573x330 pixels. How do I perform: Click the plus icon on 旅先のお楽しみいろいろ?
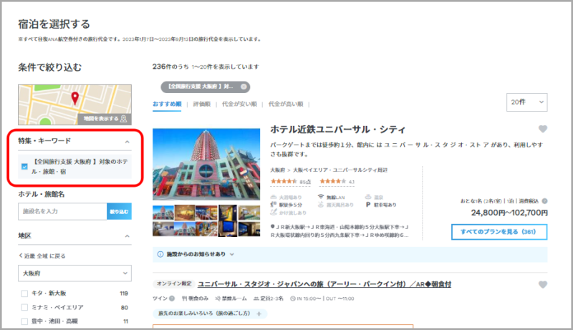coord(259,314)
